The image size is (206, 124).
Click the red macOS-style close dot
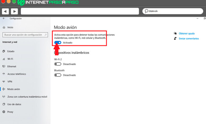[3, 1]
